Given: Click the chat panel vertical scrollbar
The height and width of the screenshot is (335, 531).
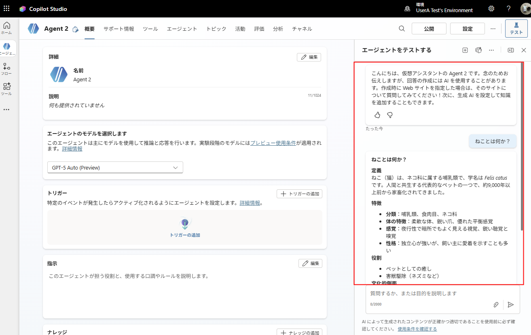Looking at the screenshot, I should point(522,146).
